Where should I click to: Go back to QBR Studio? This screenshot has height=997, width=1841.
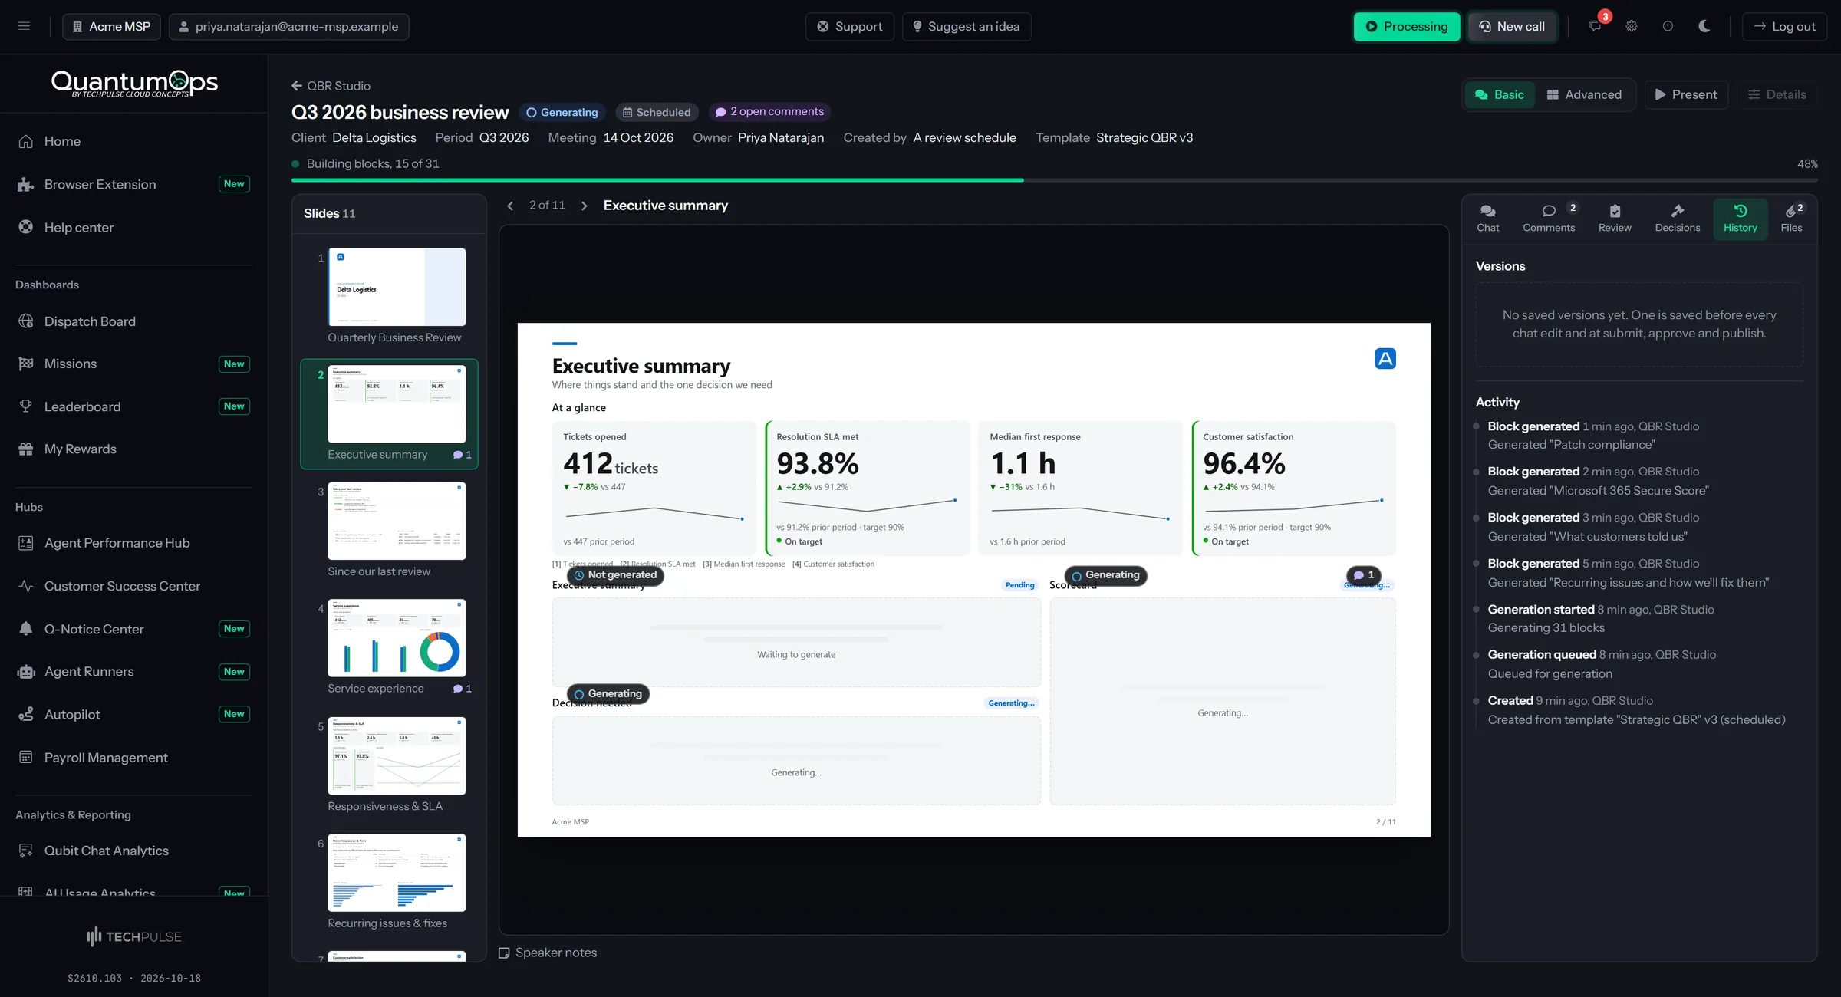(331, 86)
